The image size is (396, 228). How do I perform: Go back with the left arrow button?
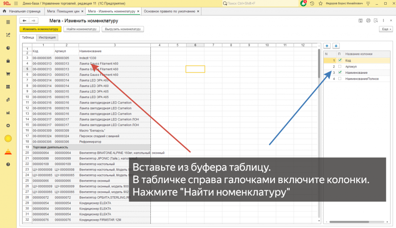click(24, 21)
